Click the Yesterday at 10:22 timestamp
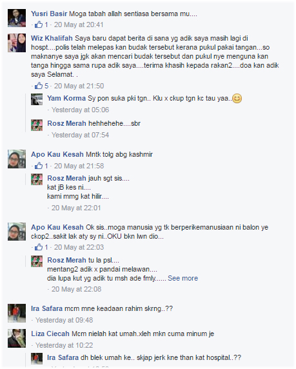The width and height of the screenshot is (296, 369). coord(64,345)
